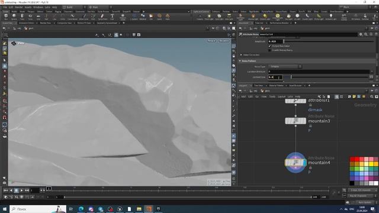Screen dimensions: 379x213
Task: Switch to the Tree View tab
Action: (258, 85)
